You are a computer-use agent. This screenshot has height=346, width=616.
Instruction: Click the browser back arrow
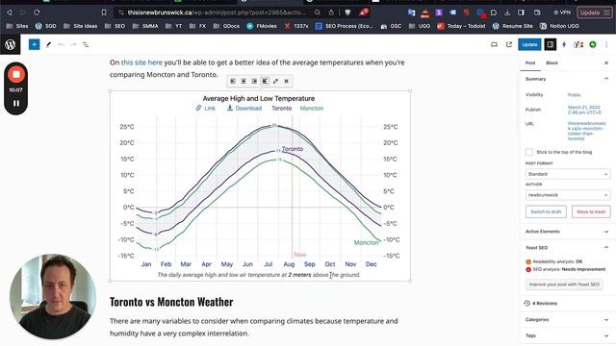(x=9, y=12)
